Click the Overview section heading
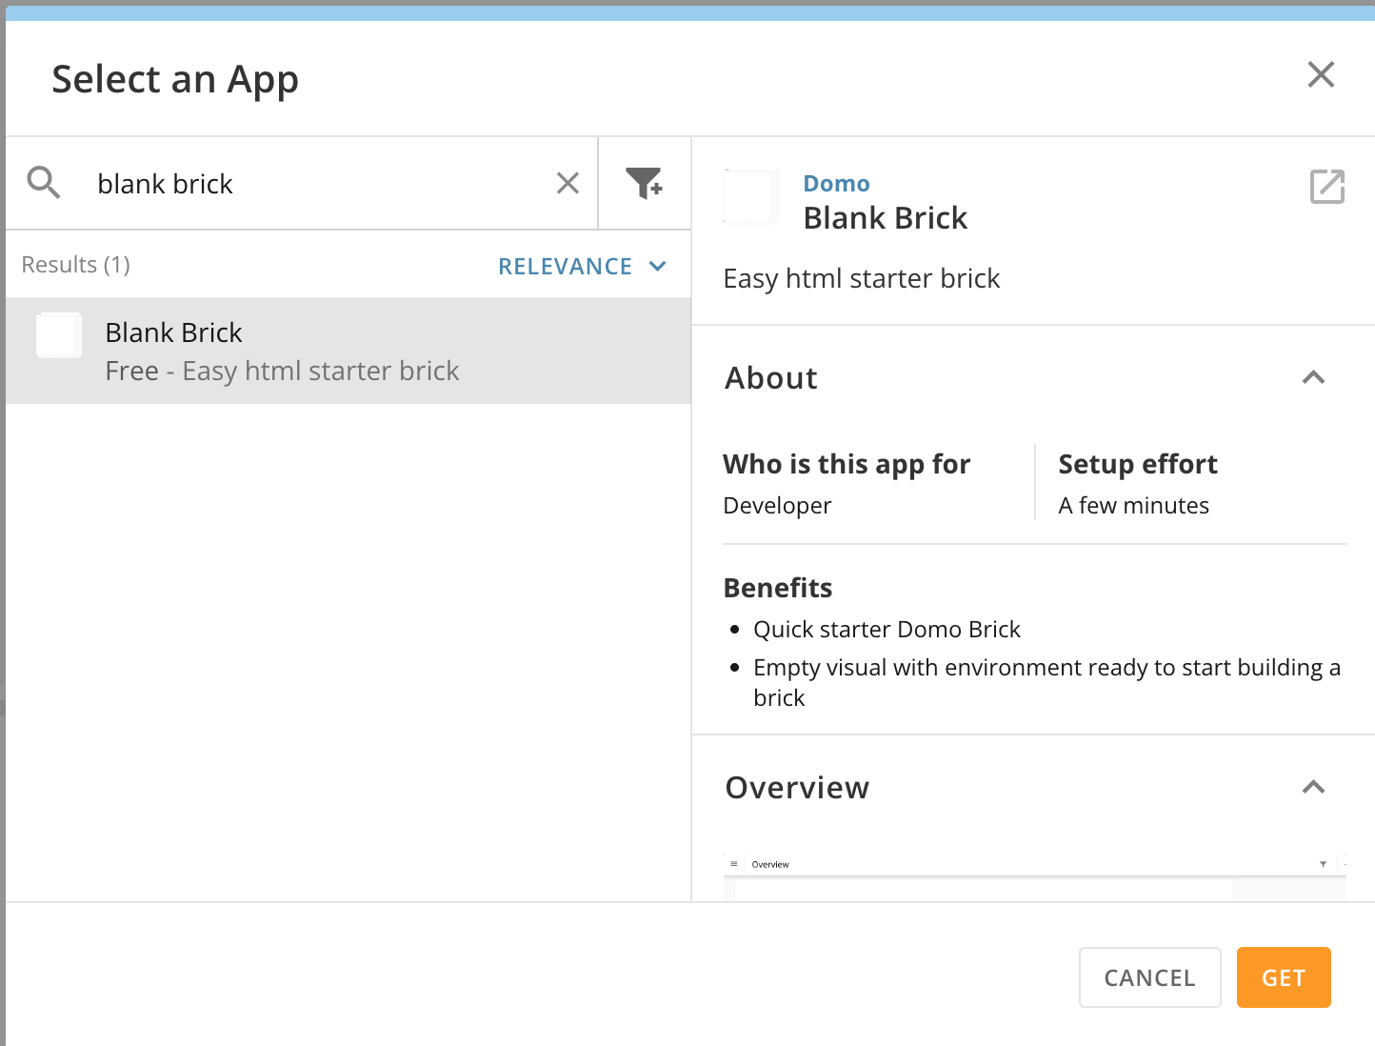 tap(797, 788)
